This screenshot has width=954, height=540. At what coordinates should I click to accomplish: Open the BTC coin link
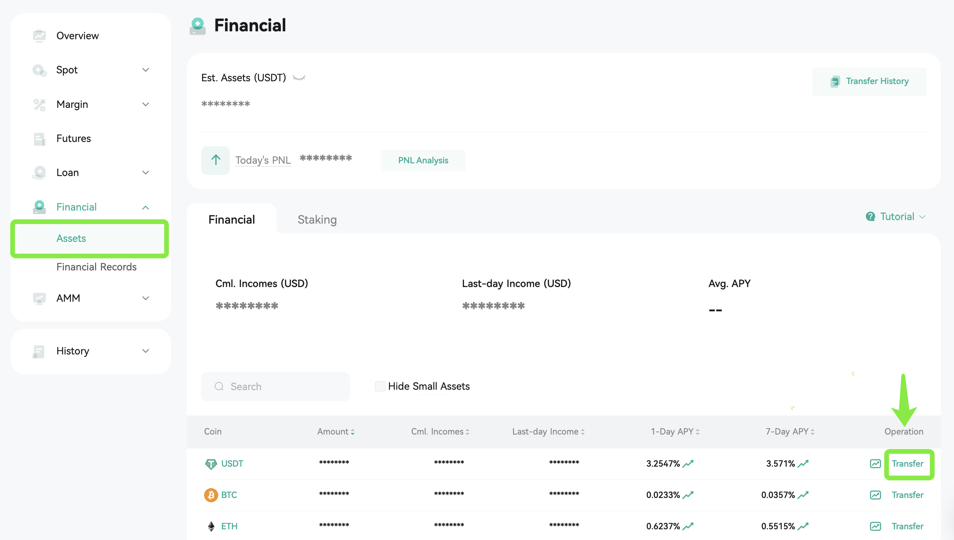229,495
